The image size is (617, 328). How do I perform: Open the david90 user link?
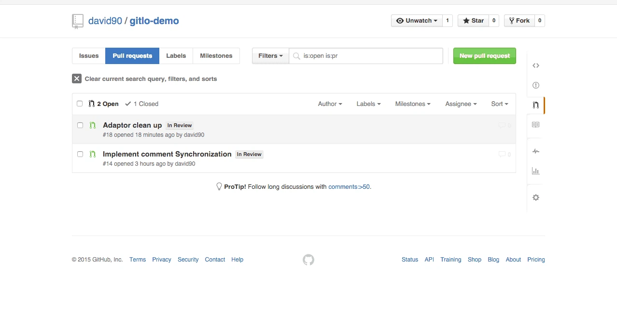pyautogui.click(x=105, y=21)
